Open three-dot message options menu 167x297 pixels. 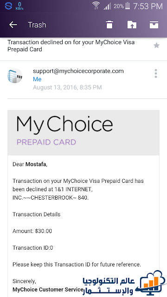point(156,73)
